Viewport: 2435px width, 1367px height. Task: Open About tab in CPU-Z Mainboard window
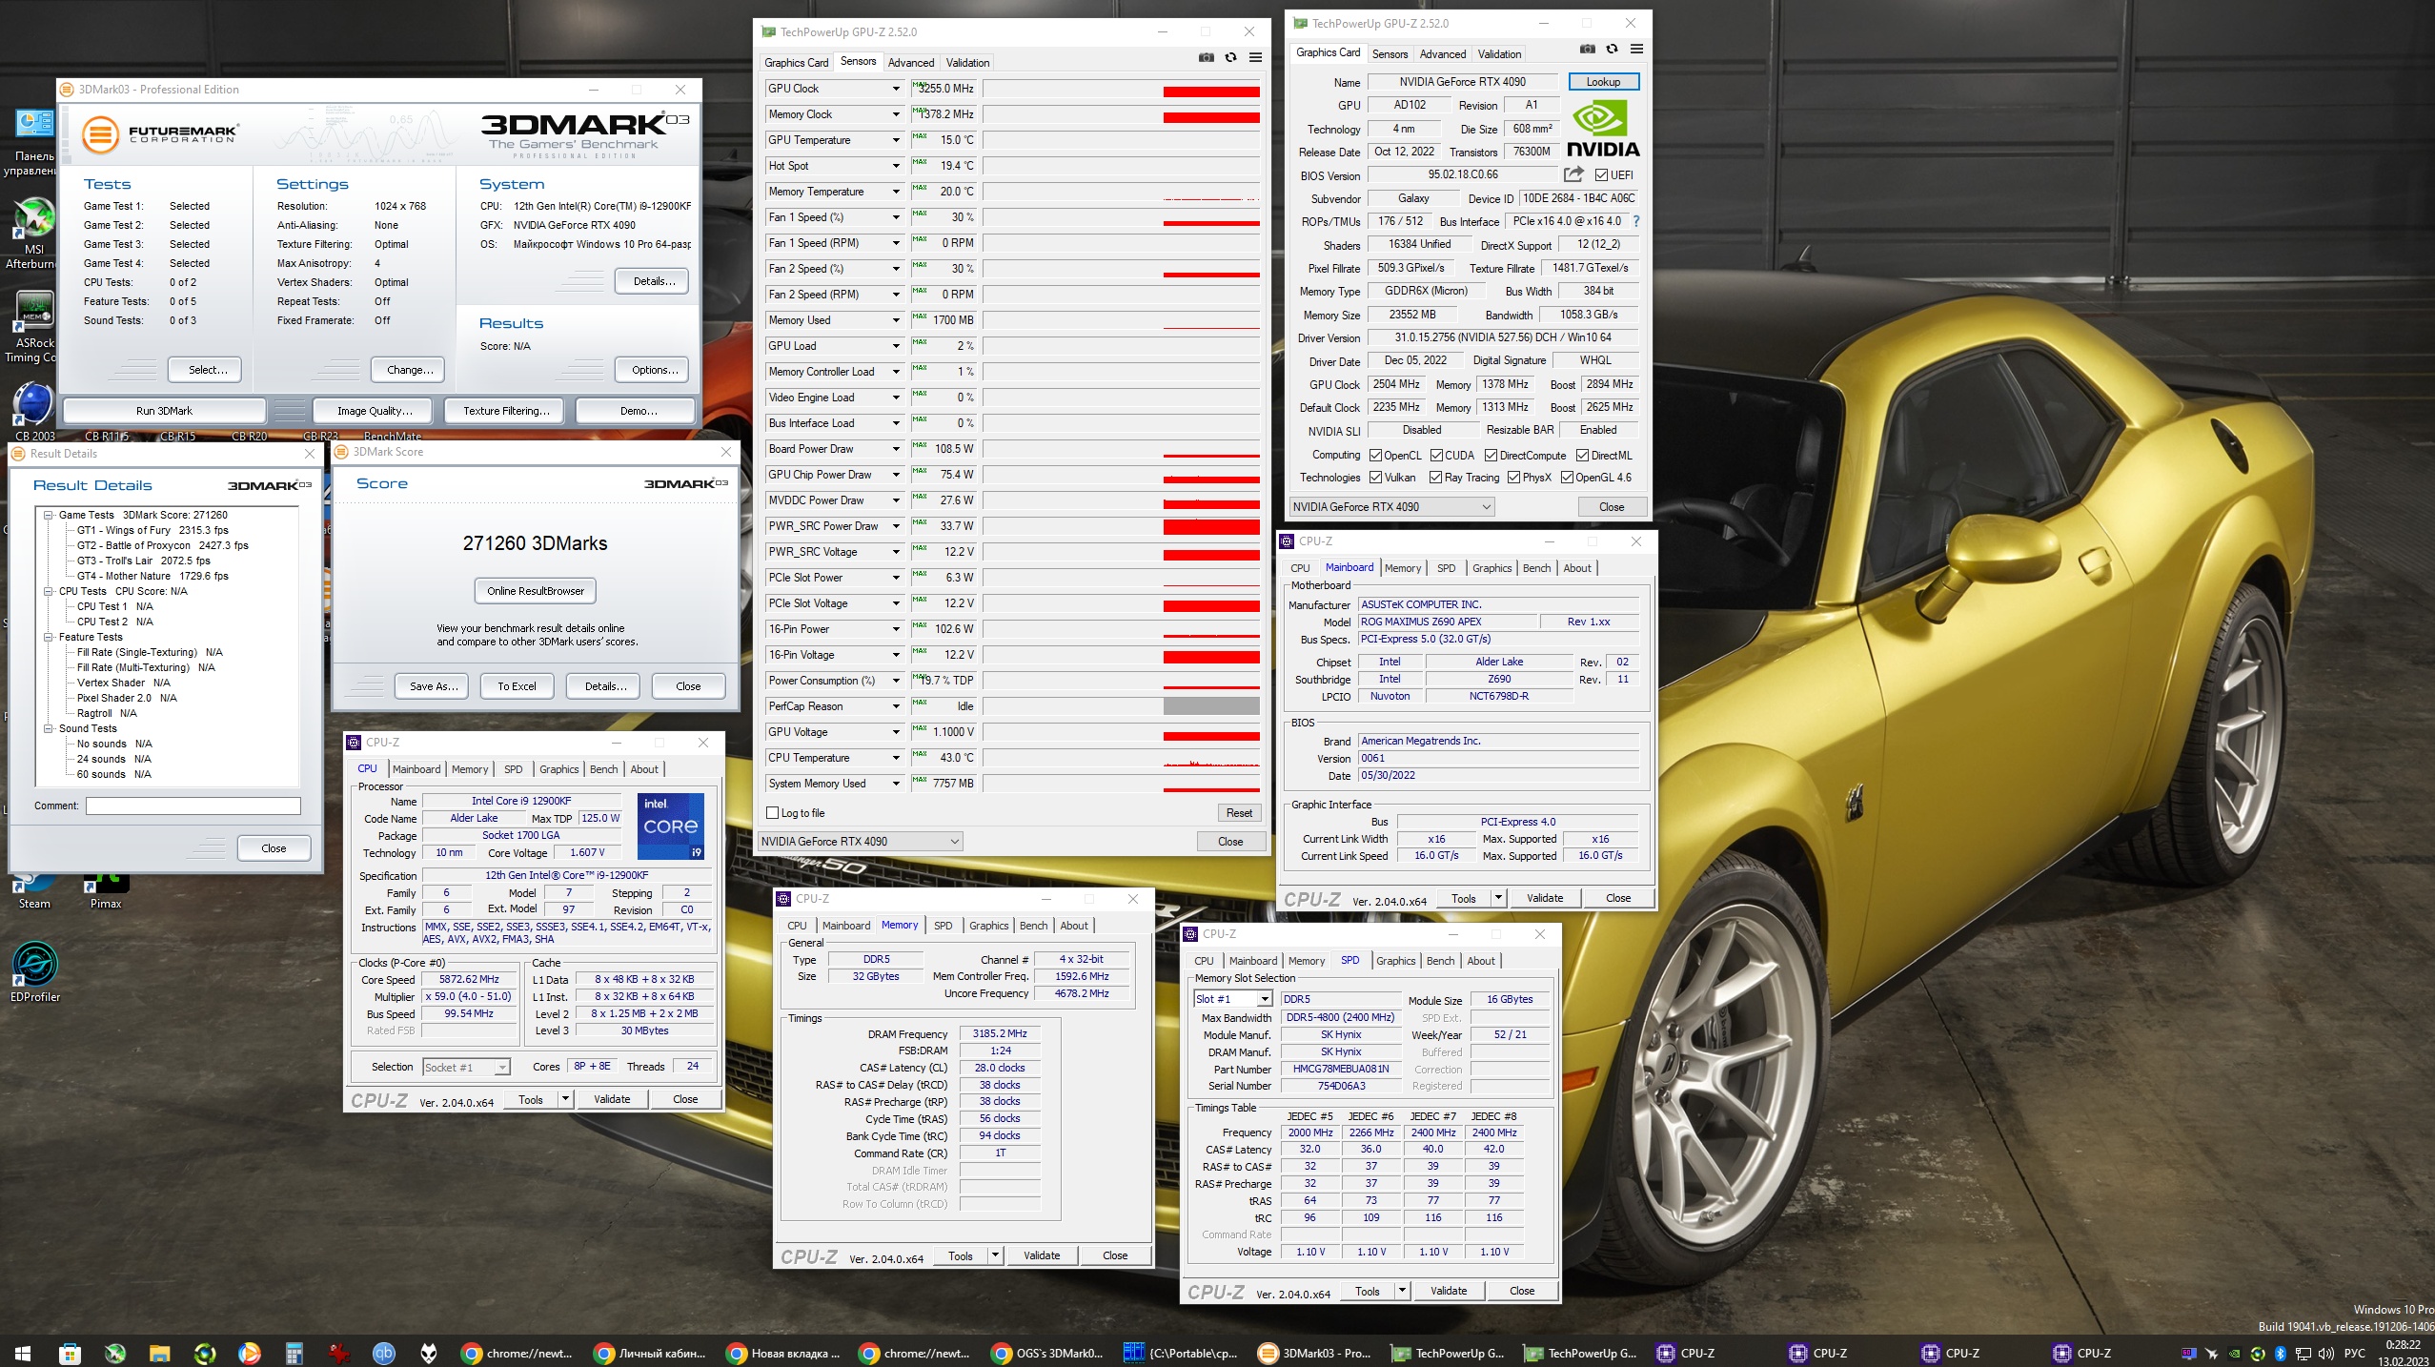[1576, 568]
